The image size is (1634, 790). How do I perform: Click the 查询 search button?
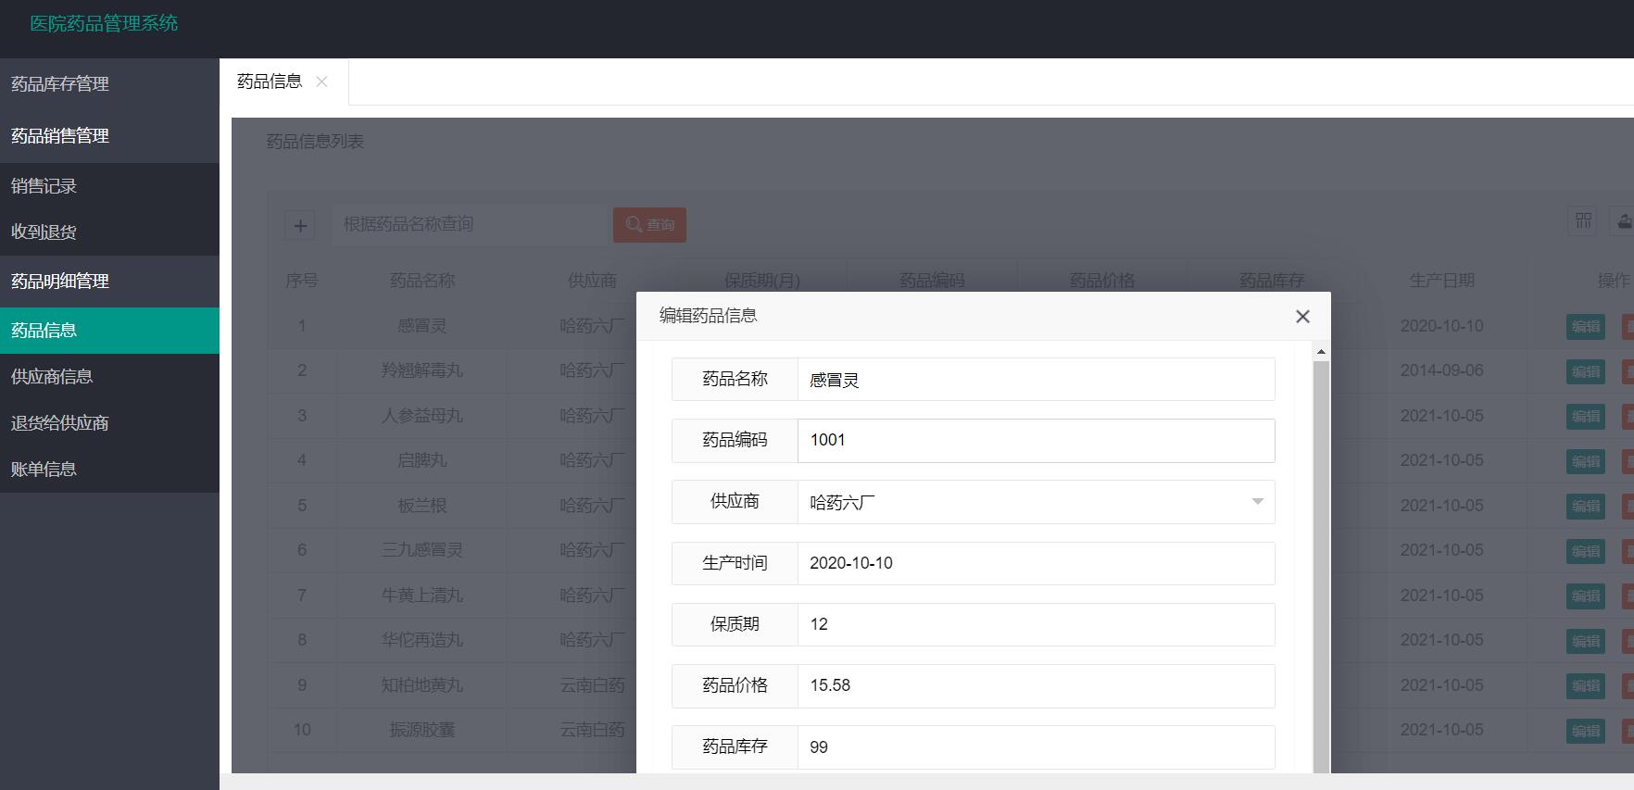(x=649, y=225)
